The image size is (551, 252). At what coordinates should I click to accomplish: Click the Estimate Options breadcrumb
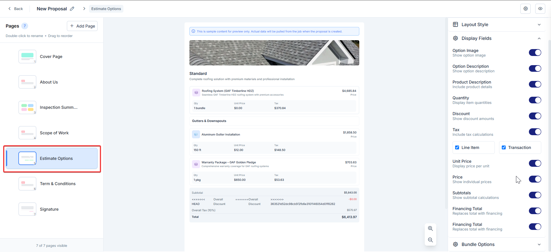[106, 9]
